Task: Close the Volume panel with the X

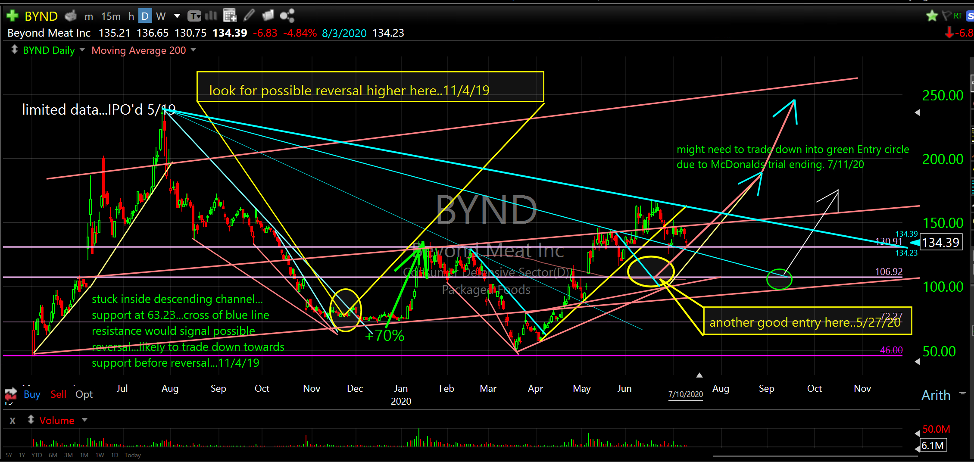Action: click(12, 421)
